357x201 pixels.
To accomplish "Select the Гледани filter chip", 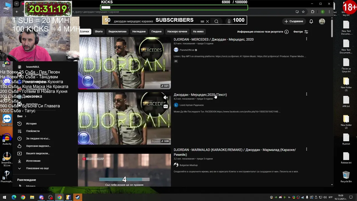I will point(156,32).
